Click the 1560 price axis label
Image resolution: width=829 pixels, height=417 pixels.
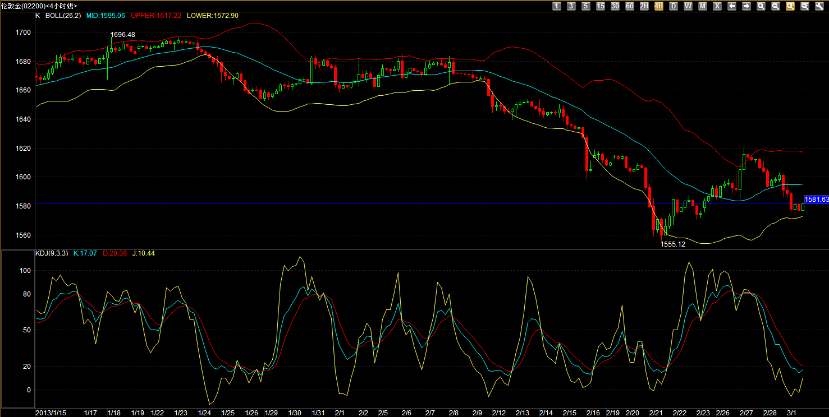[x=24, y=235]
